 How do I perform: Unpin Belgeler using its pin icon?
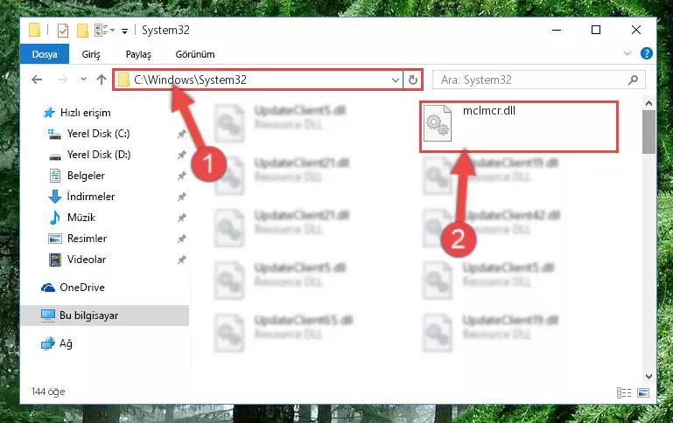[x=182, y=176]
